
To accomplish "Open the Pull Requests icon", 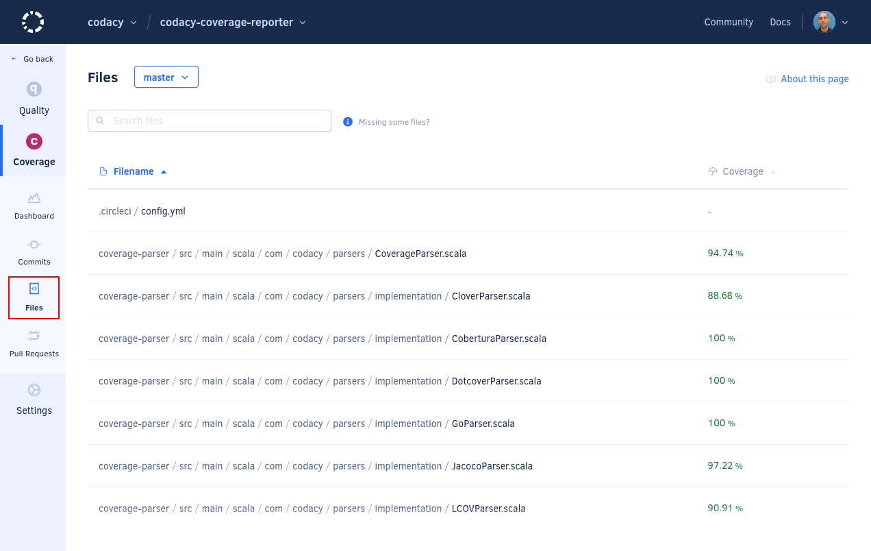I will pyautogui.click(x=34, y=335).
